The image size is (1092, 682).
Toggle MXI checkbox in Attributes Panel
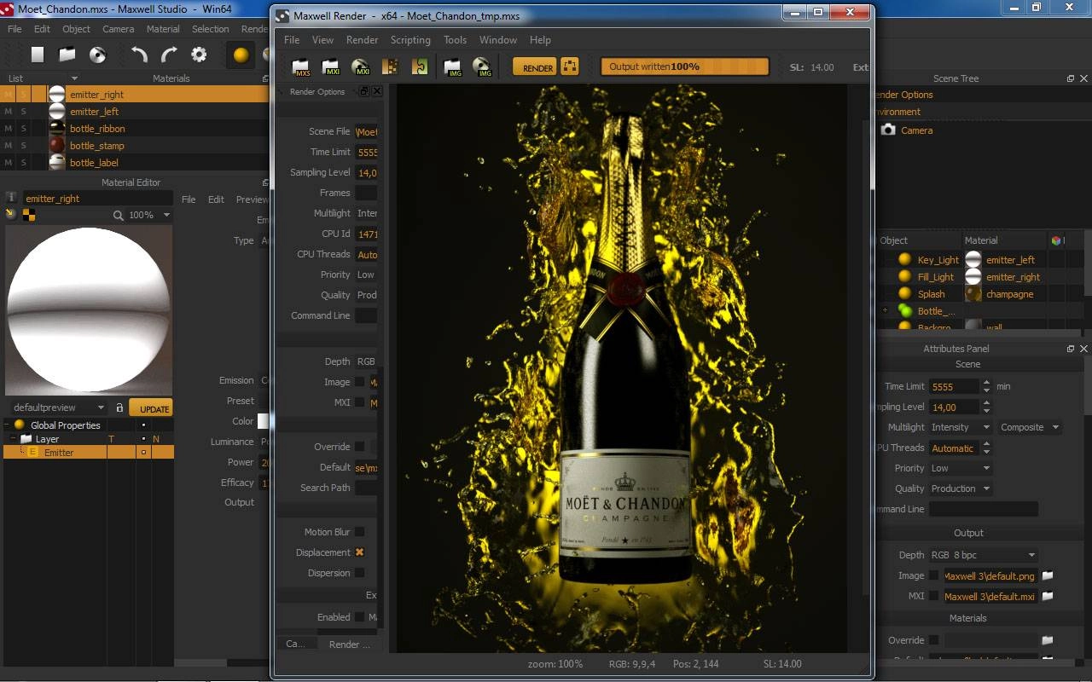[x=934, y=596]
